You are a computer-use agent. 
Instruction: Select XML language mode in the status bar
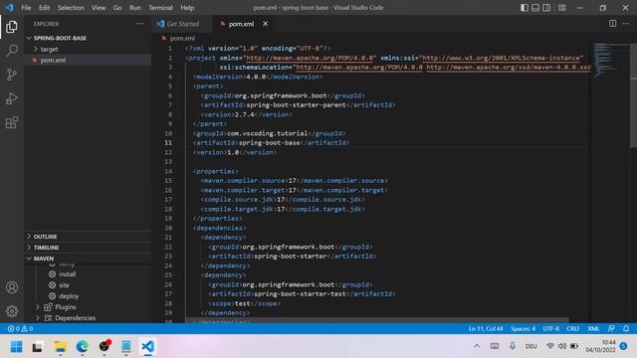[x=593, y=329]
